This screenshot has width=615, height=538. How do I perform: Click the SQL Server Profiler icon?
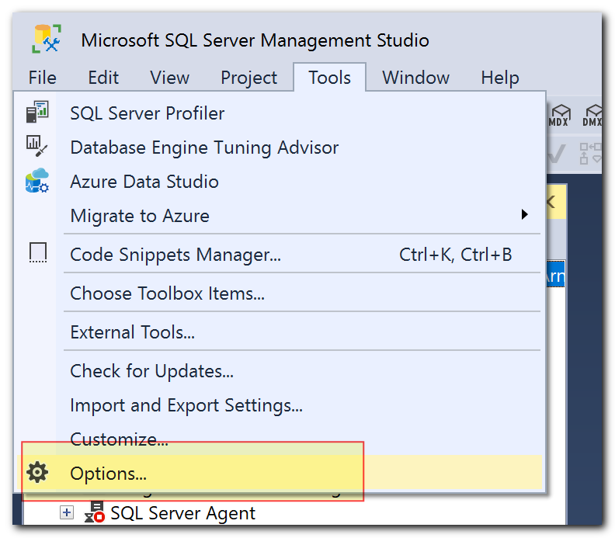(37, 112)
